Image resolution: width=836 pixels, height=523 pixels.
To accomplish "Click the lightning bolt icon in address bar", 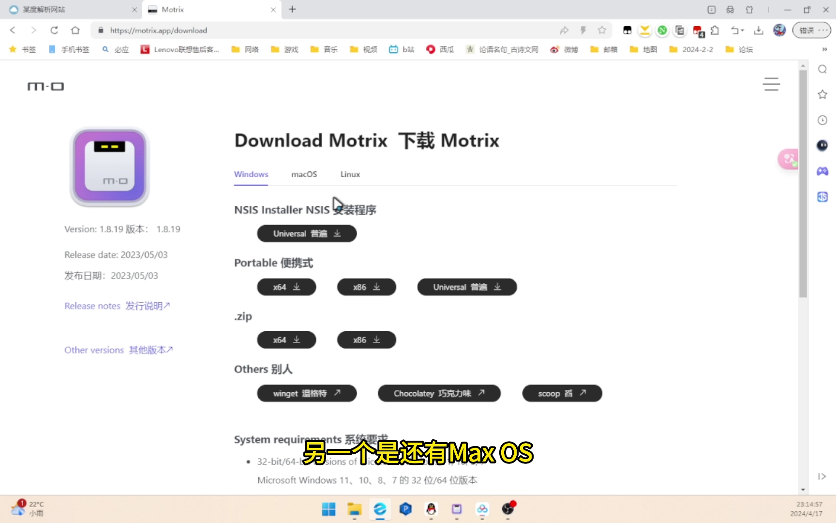I will point(583,30).
